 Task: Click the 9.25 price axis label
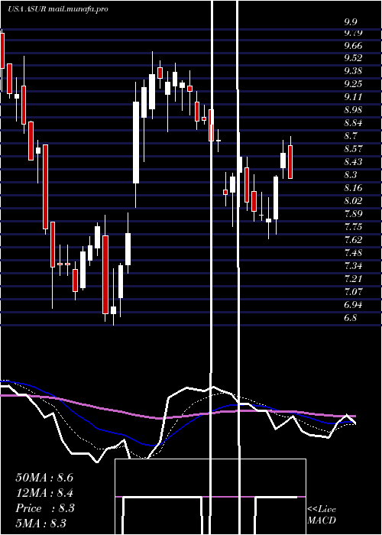coord(353,84)
